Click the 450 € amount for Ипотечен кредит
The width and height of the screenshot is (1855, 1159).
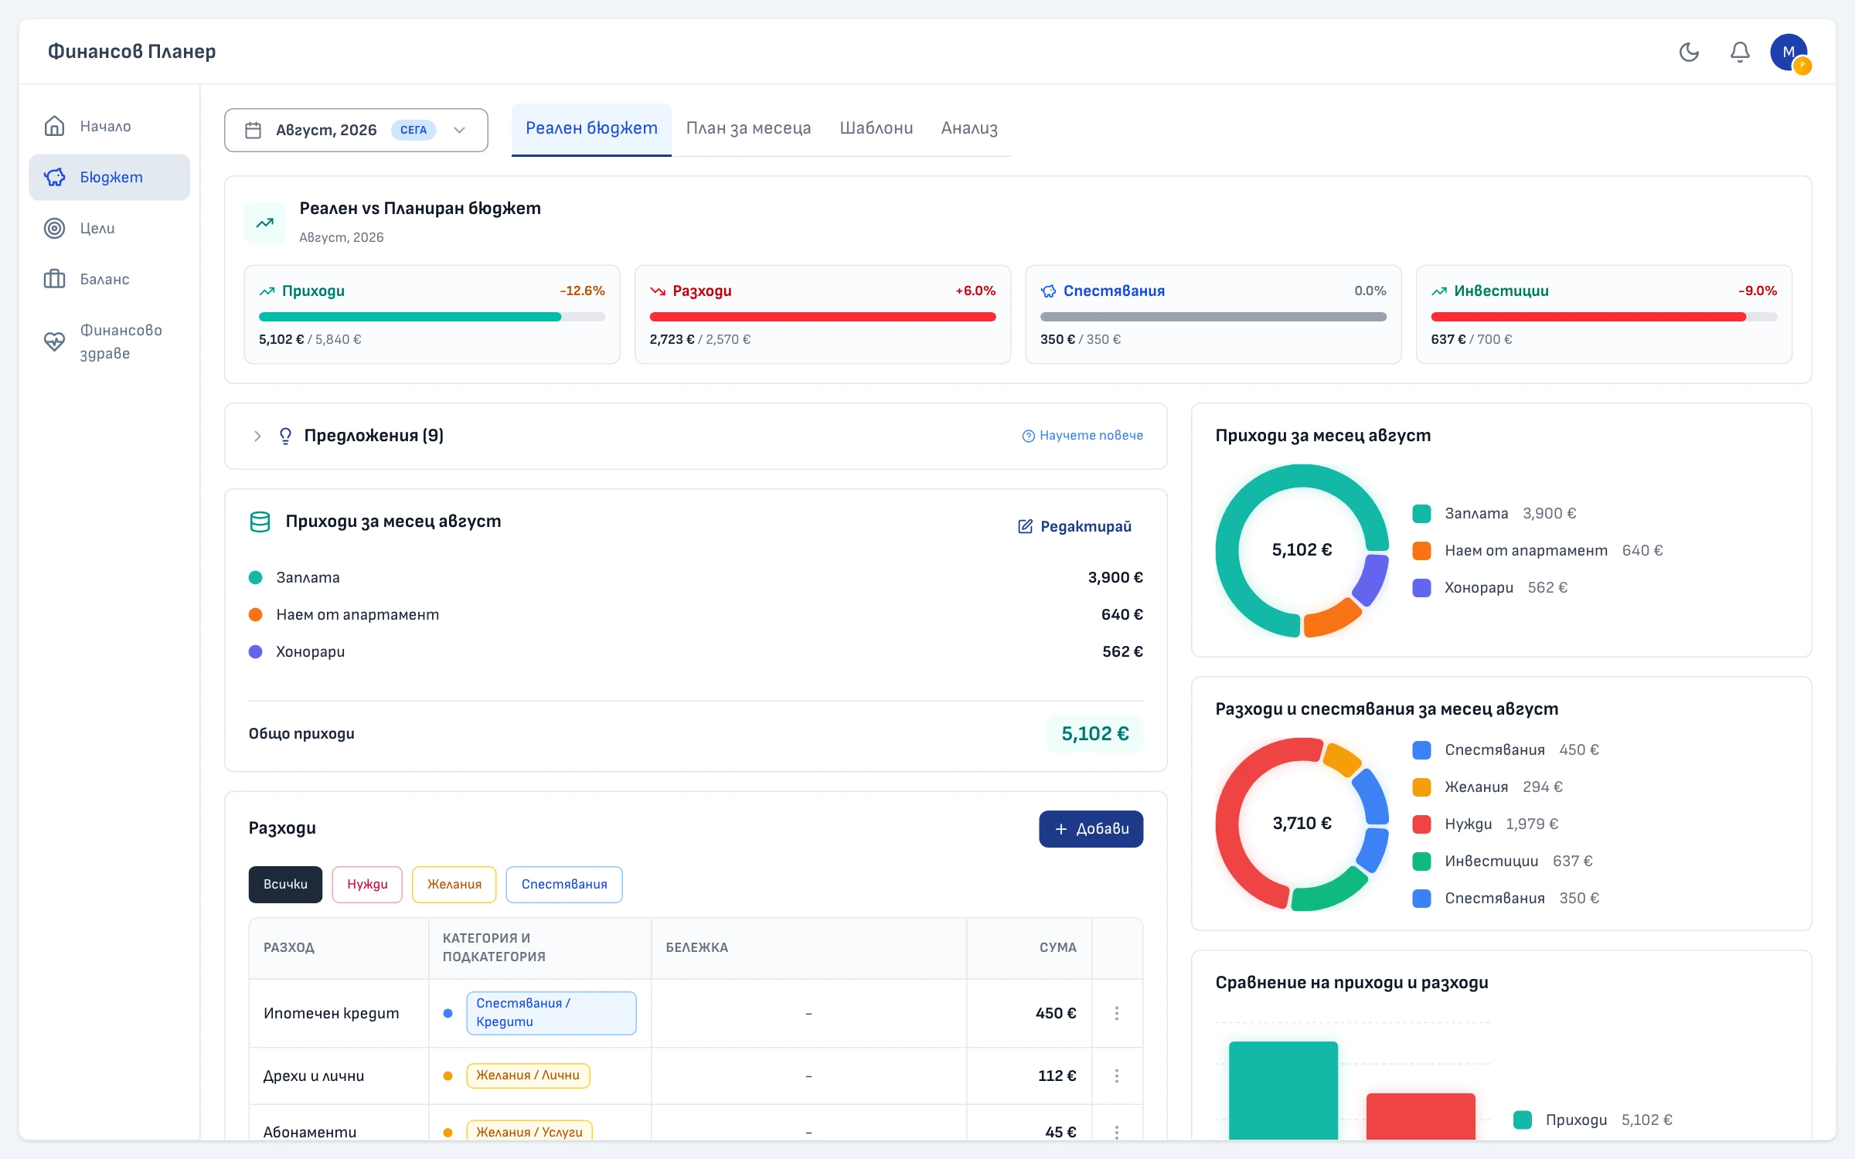pyautogui.click(x=1056, y=1013)
